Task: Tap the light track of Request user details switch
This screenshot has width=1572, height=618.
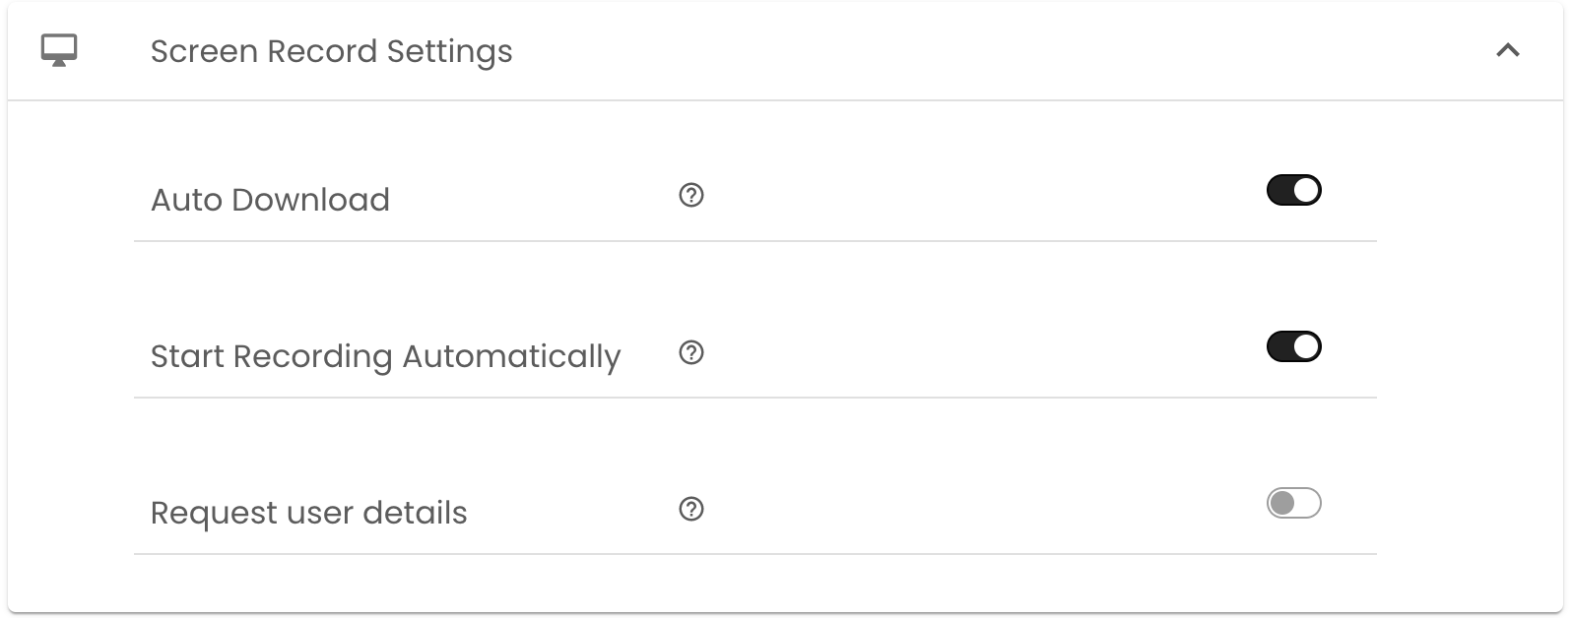Action: [1308, 504]
